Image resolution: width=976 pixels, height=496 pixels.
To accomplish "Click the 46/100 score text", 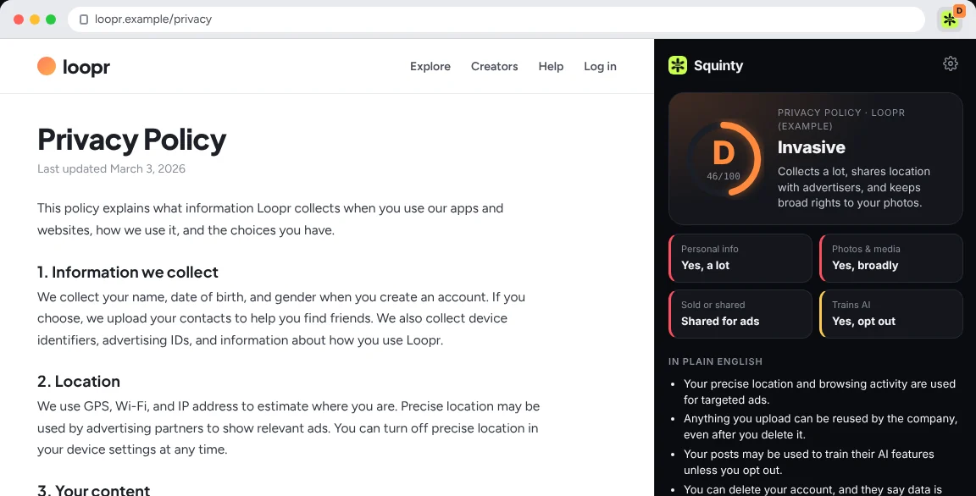I will coord(724,177).
